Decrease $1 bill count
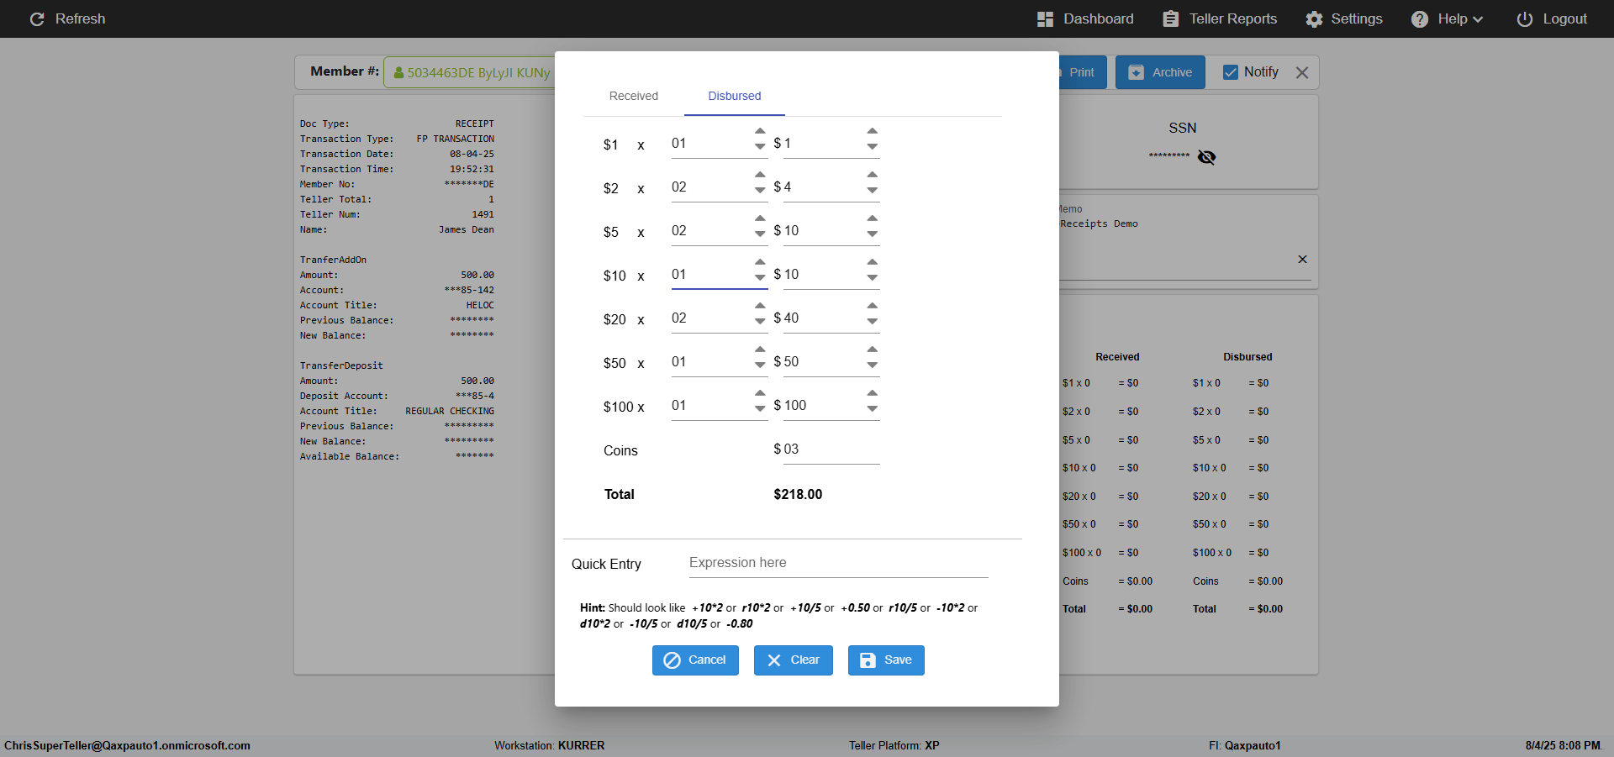The height and width of the screenshot is (757, 1614). [760, 146]
